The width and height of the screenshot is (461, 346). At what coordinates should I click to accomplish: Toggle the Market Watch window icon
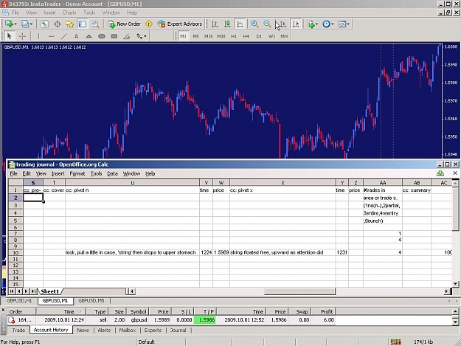tap(44, 24)
